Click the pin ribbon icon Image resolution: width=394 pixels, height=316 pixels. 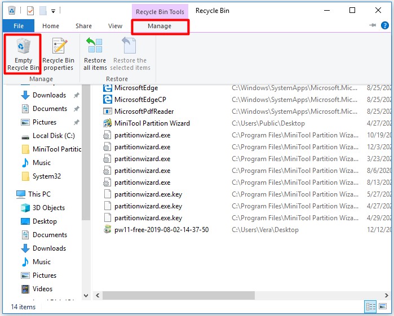pyautogui.click(x=373, y=25)
